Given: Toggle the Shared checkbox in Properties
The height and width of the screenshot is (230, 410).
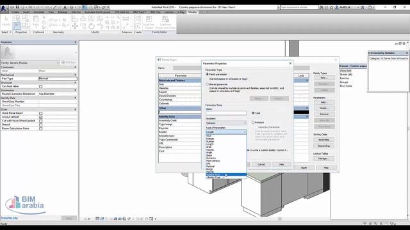Looking at the screenshot, I should coord(41,125).
